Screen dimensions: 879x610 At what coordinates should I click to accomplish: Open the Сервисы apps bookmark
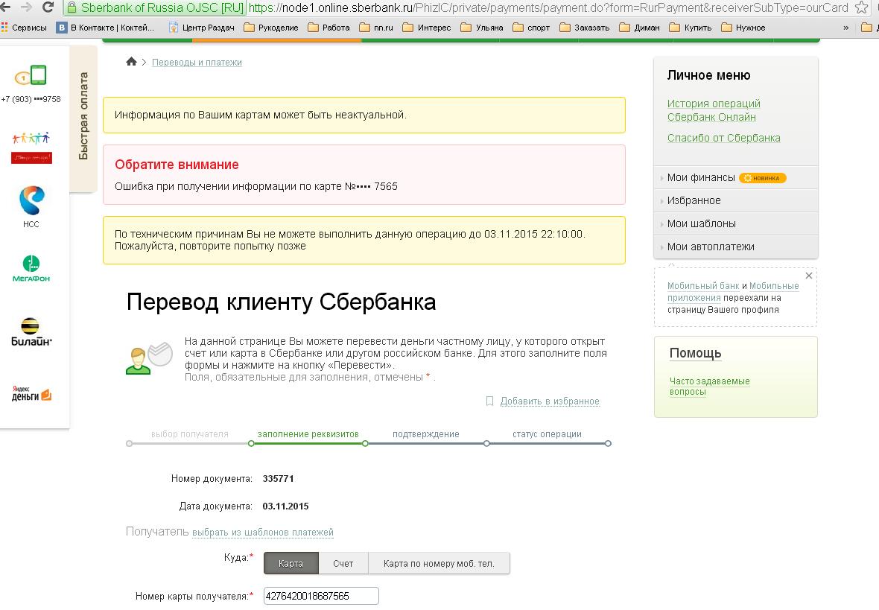pyautogui.click(x=24, y=28)
